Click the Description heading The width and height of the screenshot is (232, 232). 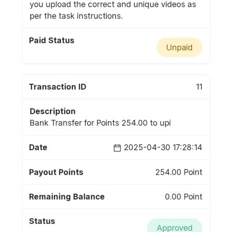pos(53,111)
